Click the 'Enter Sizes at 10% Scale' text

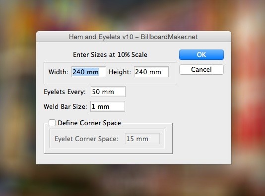110,54
